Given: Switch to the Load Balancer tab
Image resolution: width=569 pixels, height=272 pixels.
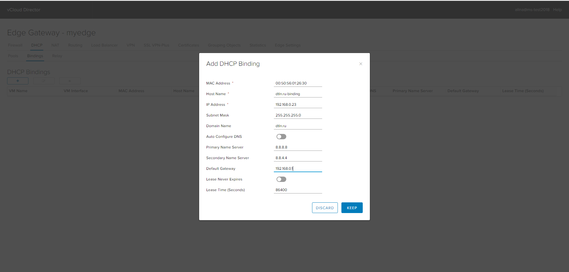Looking at the screenshot, I should click(104, 45).
